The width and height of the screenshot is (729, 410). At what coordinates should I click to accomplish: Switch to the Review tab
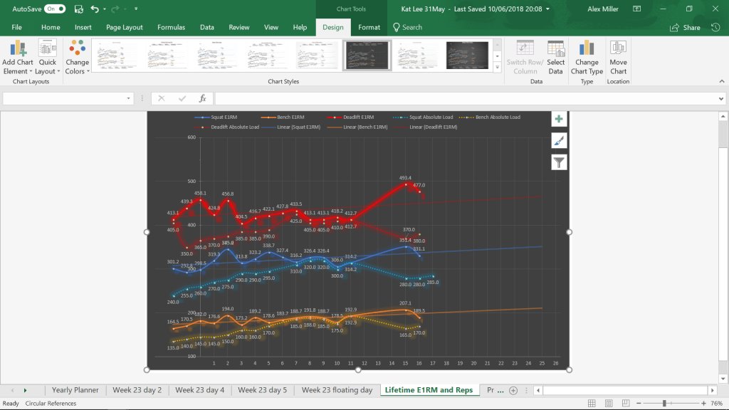tap(239, 28)
